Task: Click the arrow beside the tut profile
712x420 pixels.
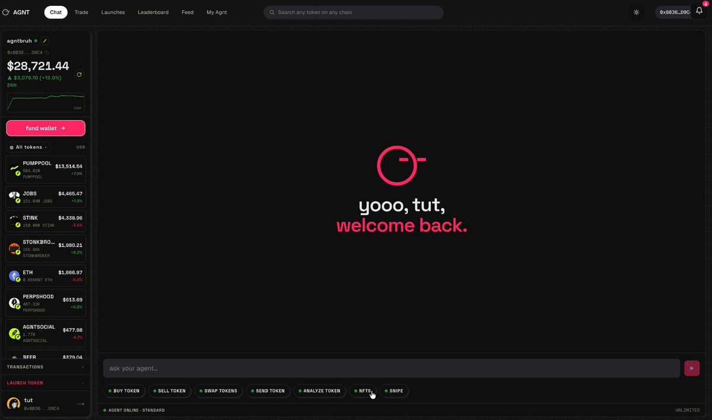Action: [x=81, y=404]
